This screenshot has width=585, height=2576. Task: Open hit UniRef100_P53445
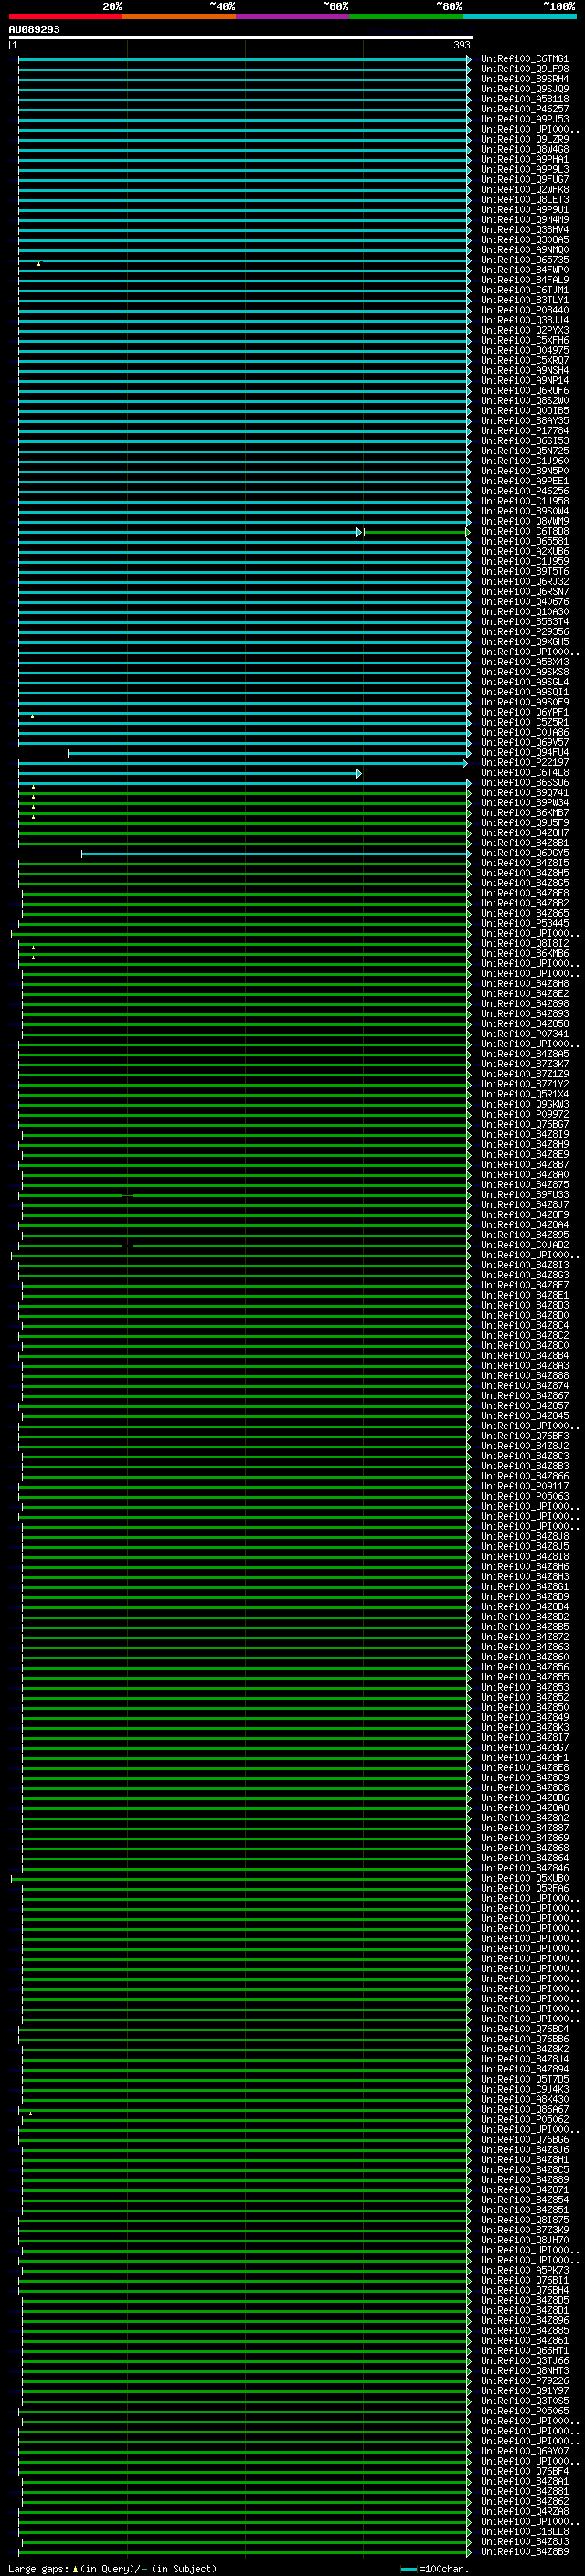524,923
